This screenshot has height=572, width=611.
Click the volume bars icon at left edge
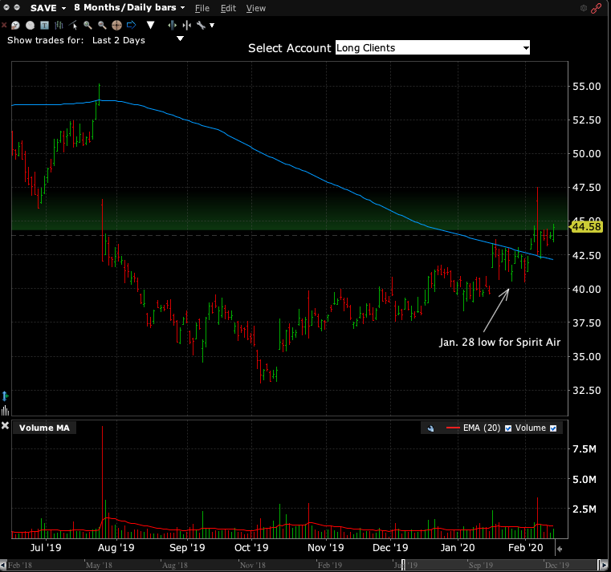tap(5, 410)
